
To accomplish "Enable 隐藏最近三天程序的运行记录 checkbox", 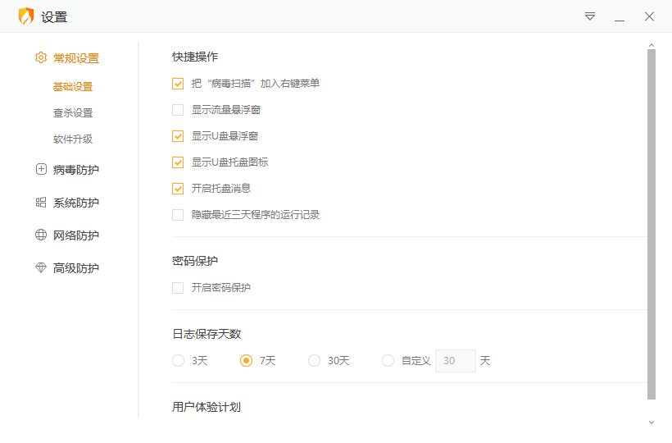I will tap(178, 214).
